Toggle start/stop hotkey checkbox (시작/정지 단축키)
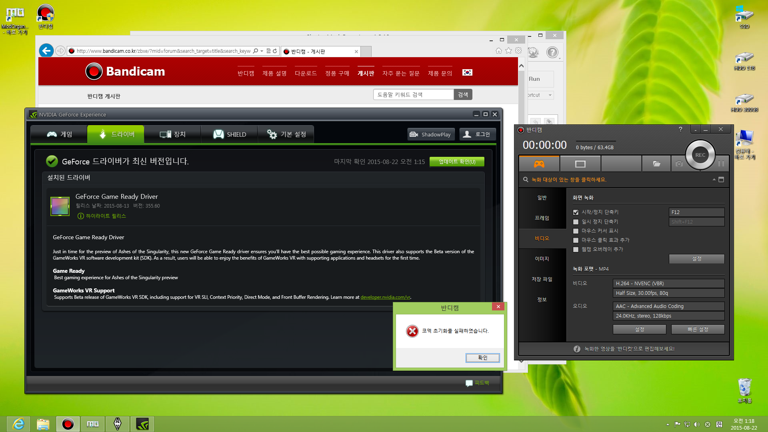This screenshot has width=768, height=432. 576,212
